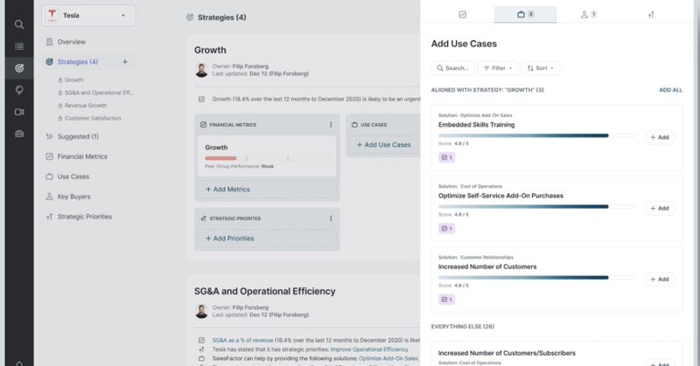Switch to the use cases briefcase tab
Image resolution: width=700 pixels, height=366 pixels.
(x=526, y=14)
